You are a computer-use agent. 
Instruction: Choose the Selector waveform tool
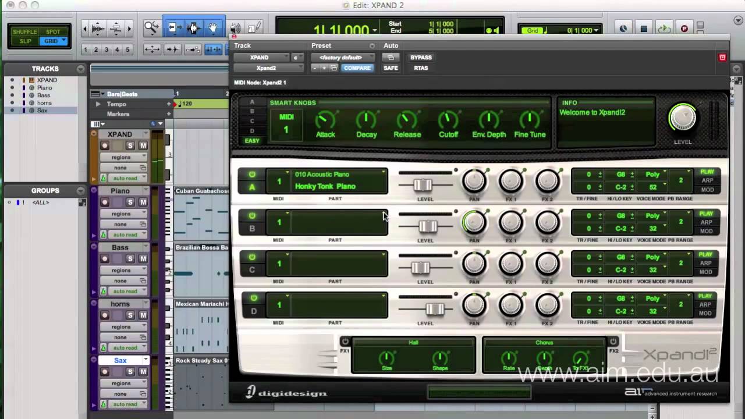click(x=193, y=27)
